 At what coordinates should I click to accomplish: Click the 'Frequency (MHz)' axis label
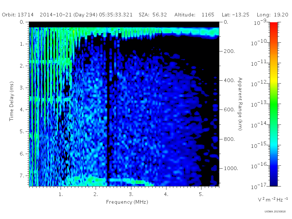point(127,202)
